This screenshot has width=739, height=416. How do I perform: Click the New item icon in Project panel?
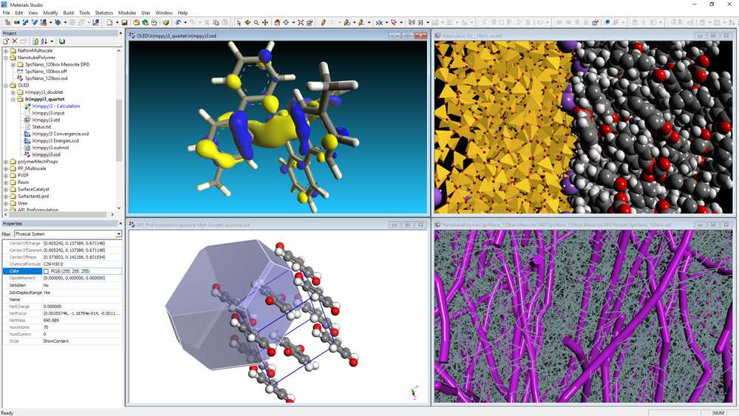pyautogui.click(x=6, y=41)
